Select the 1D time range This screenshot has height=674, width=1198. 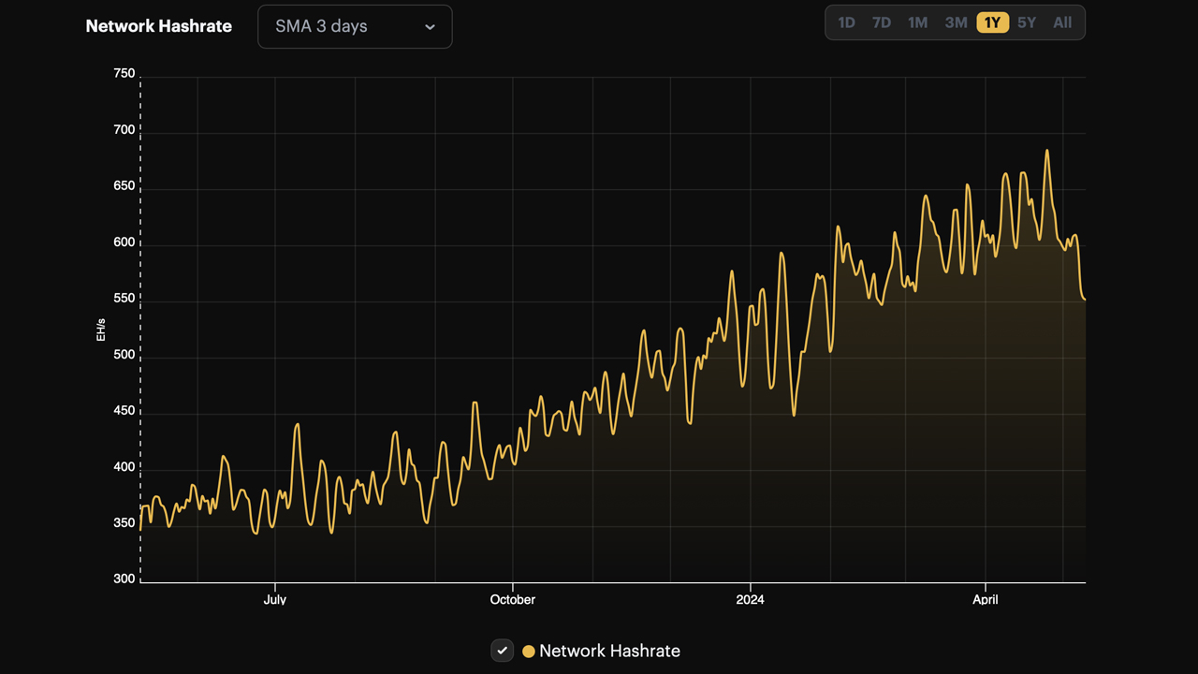846,22
